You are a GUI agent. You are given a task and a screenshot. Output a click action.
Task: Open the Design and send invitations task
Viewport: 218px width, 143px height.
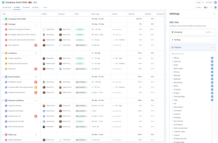pyautogui.click(x=18, y=64)
